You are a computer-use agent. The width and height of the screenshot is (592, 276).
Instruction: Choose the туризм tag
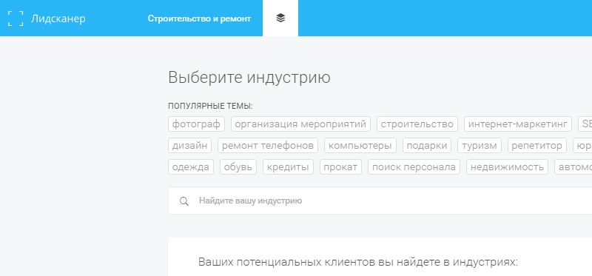[x=480, y=145]
